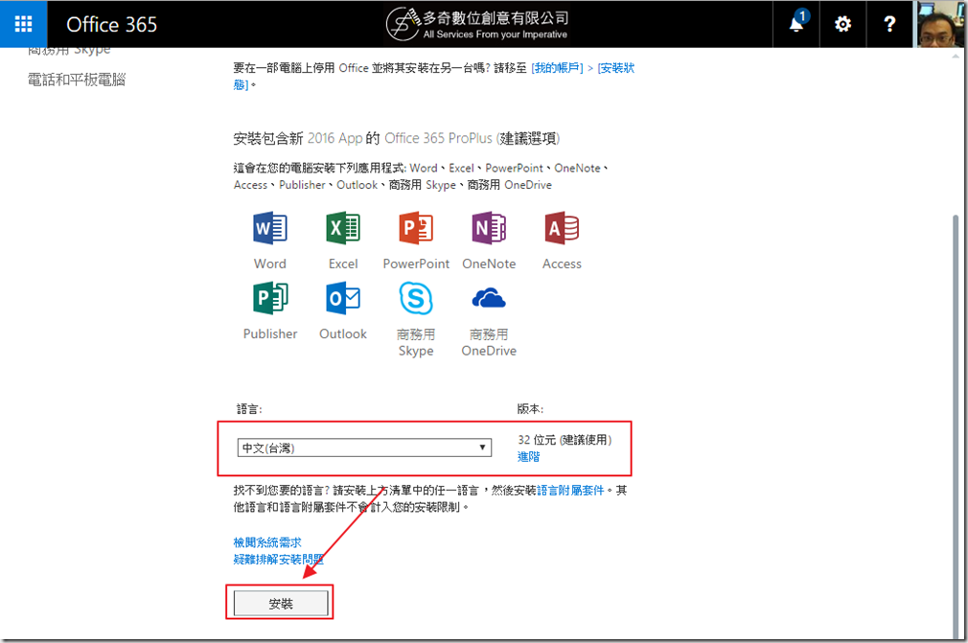Image resolution: width=968 pixels, height=643 pixels.
Task: Click the OneNote app icon
Action: (x=489, y=228)
